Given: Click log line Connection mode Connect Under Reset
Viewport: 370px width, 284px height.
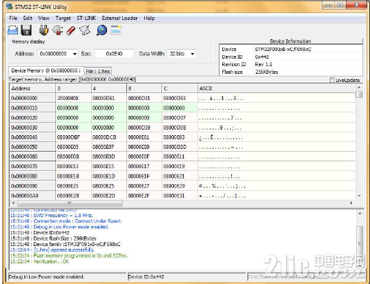Looking at the screenshot, I should pyautogui.click(x=66, y=221).
